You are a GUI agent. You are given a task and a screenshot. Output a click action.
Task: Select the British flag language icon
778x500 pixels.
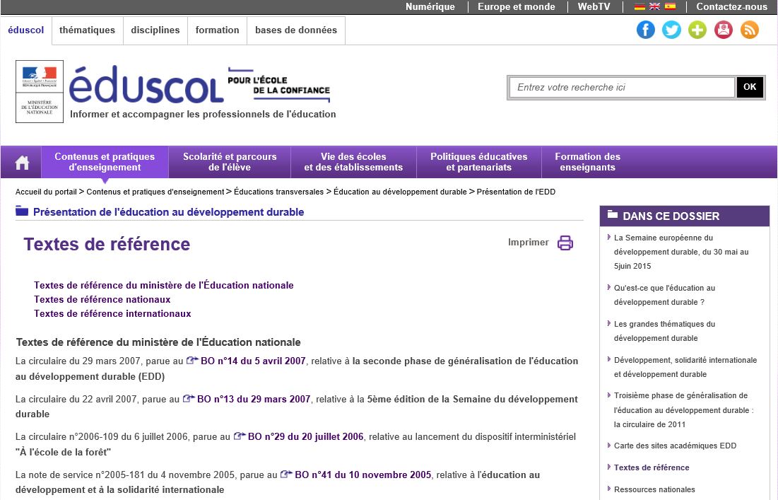pyautogui.click(x=654, y=6)
